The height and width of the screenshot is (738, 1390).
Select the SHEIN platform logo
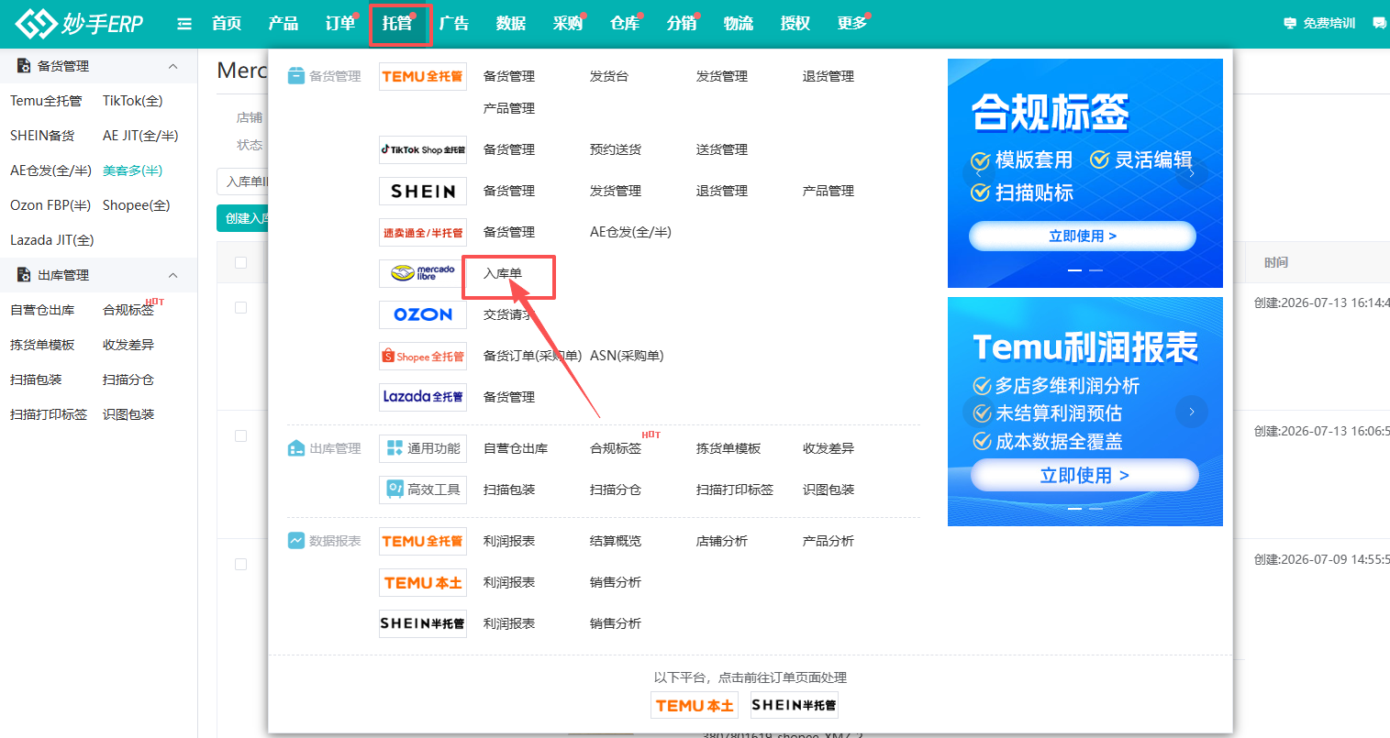423,191
